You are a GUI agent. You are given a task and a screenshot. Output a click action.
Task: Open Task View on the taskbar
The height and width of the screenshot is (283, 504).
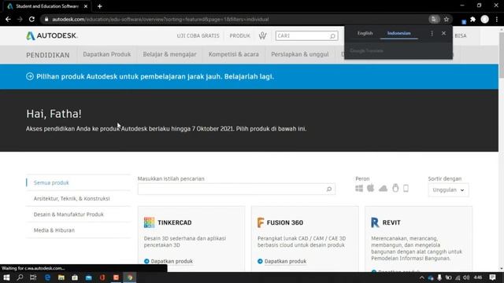(x=33, y=277)
